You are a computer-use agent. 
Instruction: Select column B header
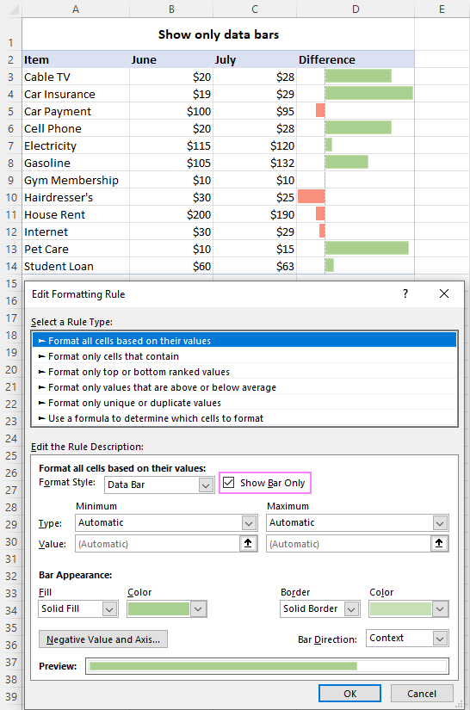tap(171, 9)
